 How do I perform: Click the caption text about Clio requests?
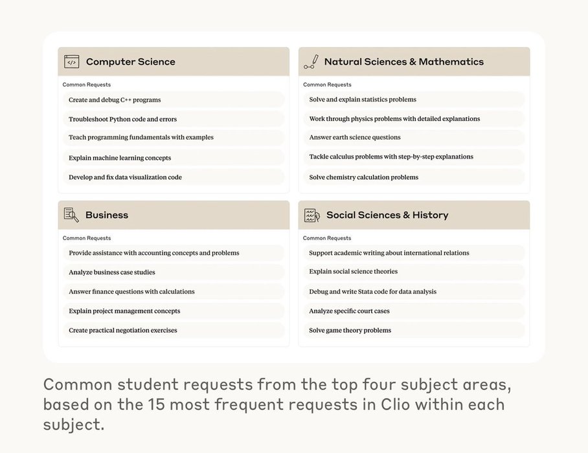tap(277, 404)
